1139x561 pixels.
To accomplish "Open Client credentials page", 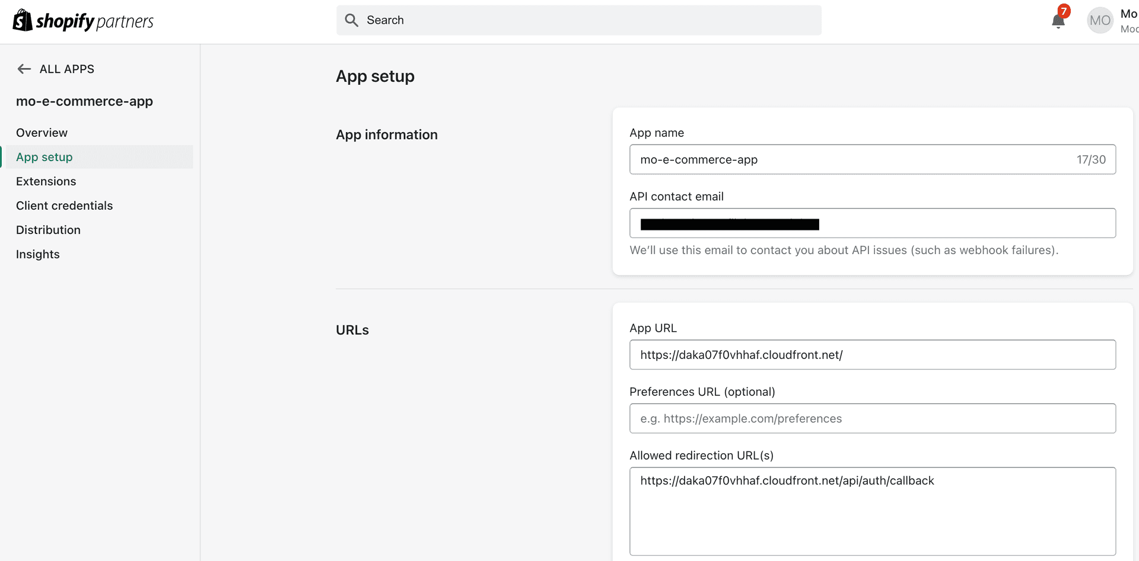I will coord(64,206).
